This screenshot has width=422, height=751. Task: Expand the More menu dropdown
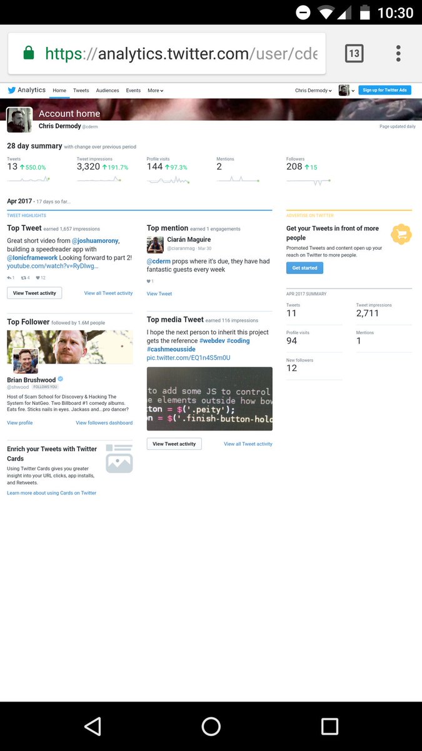pos(155,90)
